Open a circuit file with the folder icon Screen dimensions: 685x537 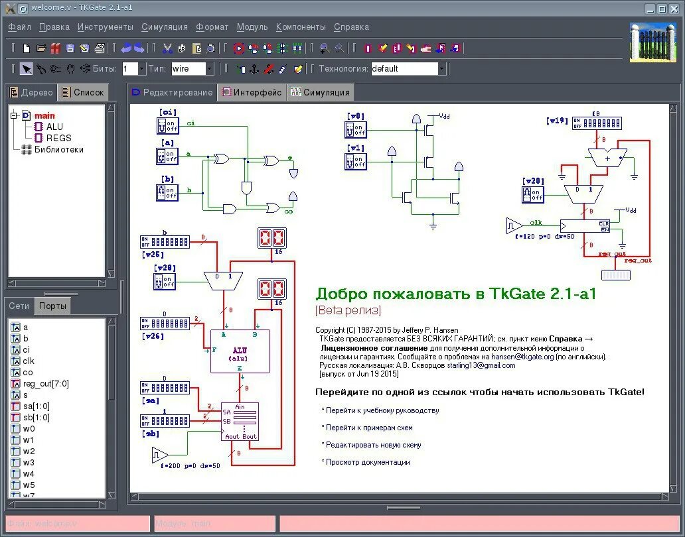coord(41,48)
